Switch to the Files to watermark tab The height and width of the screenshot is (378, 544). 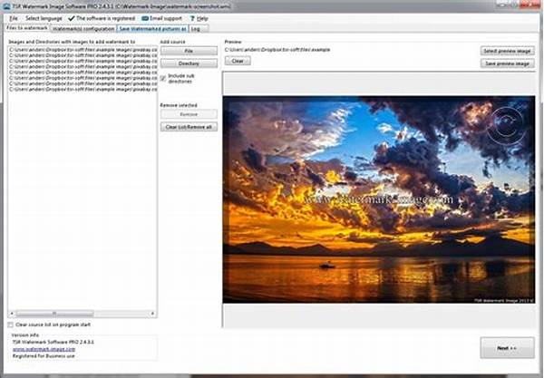coord(26,28)
